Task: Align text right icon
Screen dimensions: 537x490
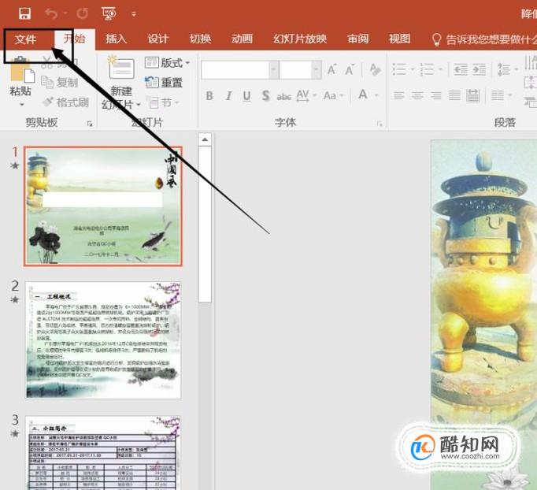Action: coord(435,95)
